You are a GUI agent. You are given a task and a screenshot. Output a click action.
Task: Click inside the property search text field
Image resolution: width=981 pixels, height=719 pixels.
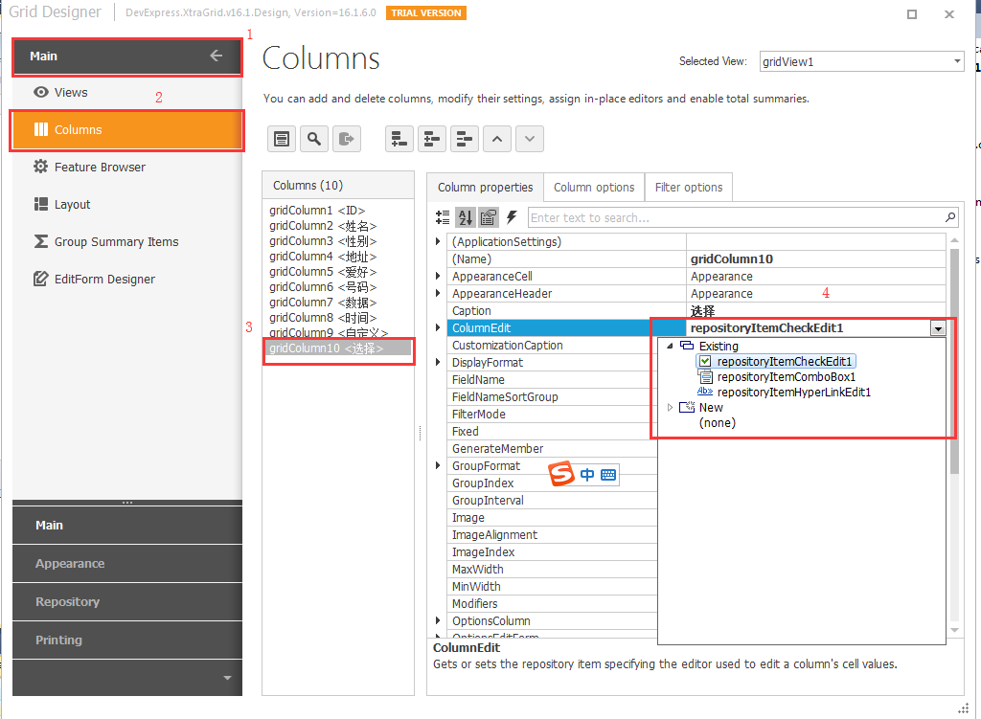tap(738, 217)
